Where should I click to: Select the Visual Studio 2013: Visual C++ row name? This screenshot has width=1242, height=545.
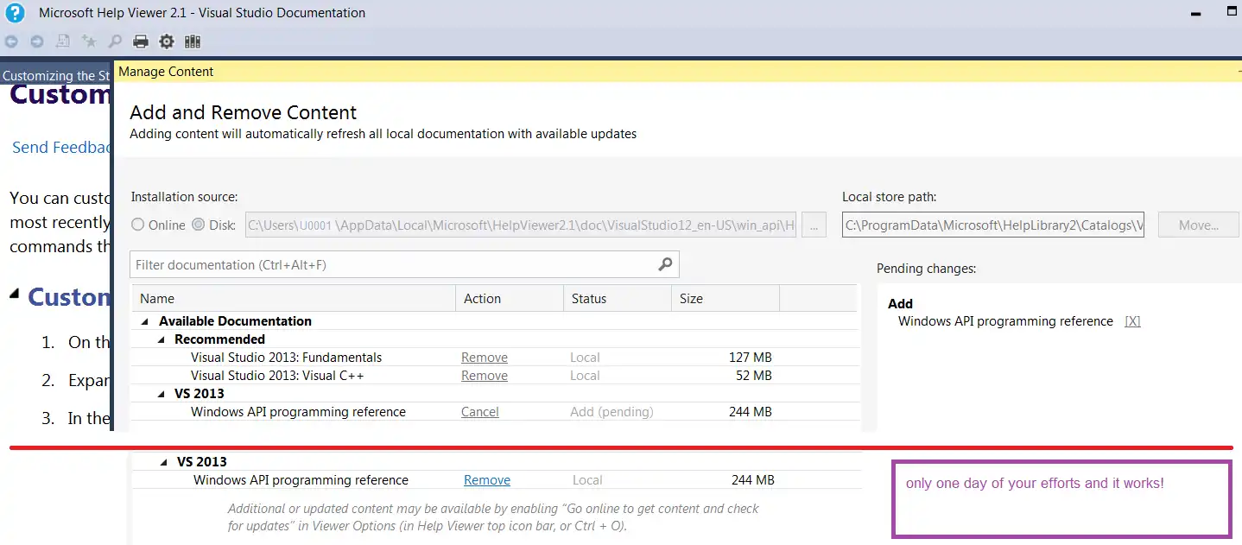(x=277, y=376)
